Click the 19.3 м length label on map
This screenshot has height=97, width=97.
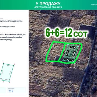click(73, 47)
